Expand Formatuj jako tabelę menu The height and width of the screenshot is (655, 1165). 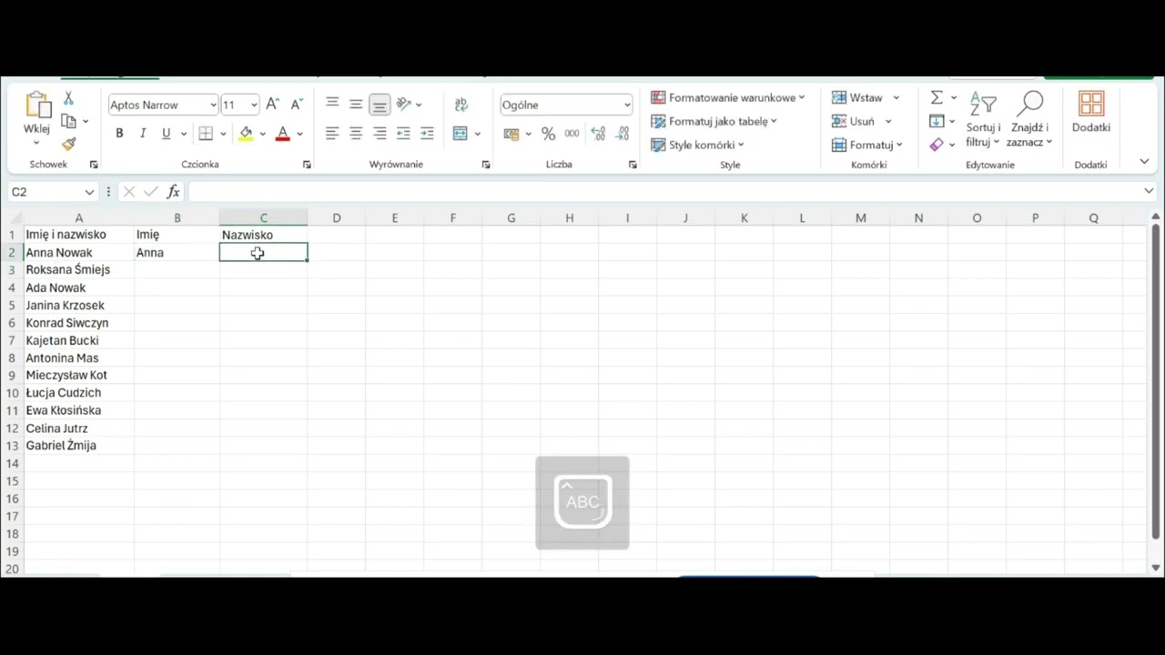click(x=714, y=121)
